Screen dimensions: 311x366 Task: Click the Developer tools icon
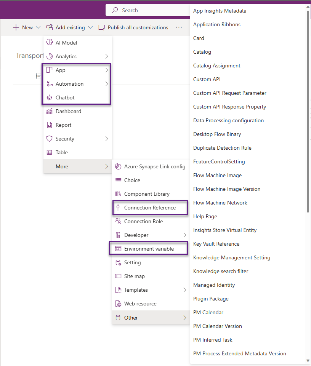[118, 235]
